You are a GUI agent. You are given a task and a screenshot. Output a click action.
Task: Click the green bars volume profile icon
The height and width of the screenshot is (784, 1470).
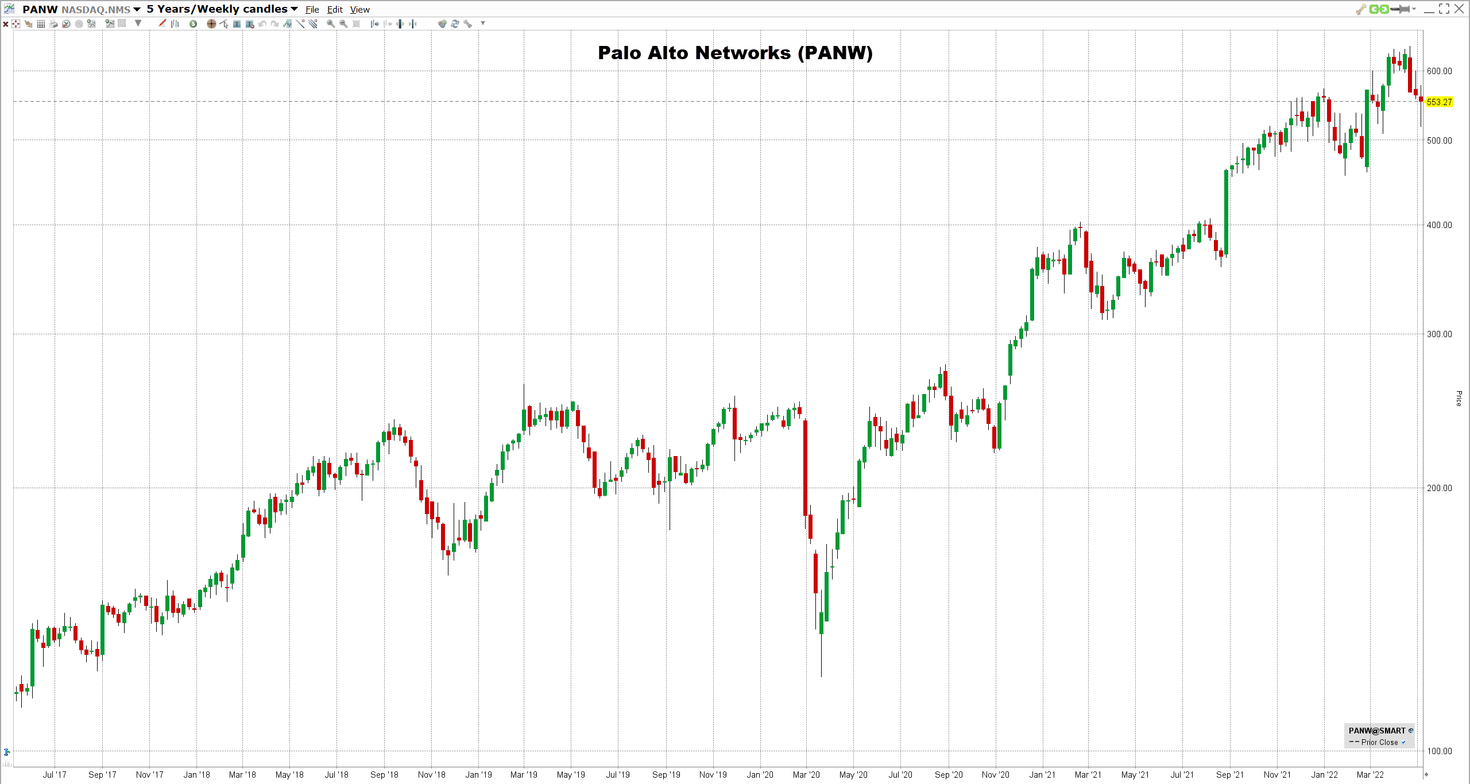click(x=288, y=24)
